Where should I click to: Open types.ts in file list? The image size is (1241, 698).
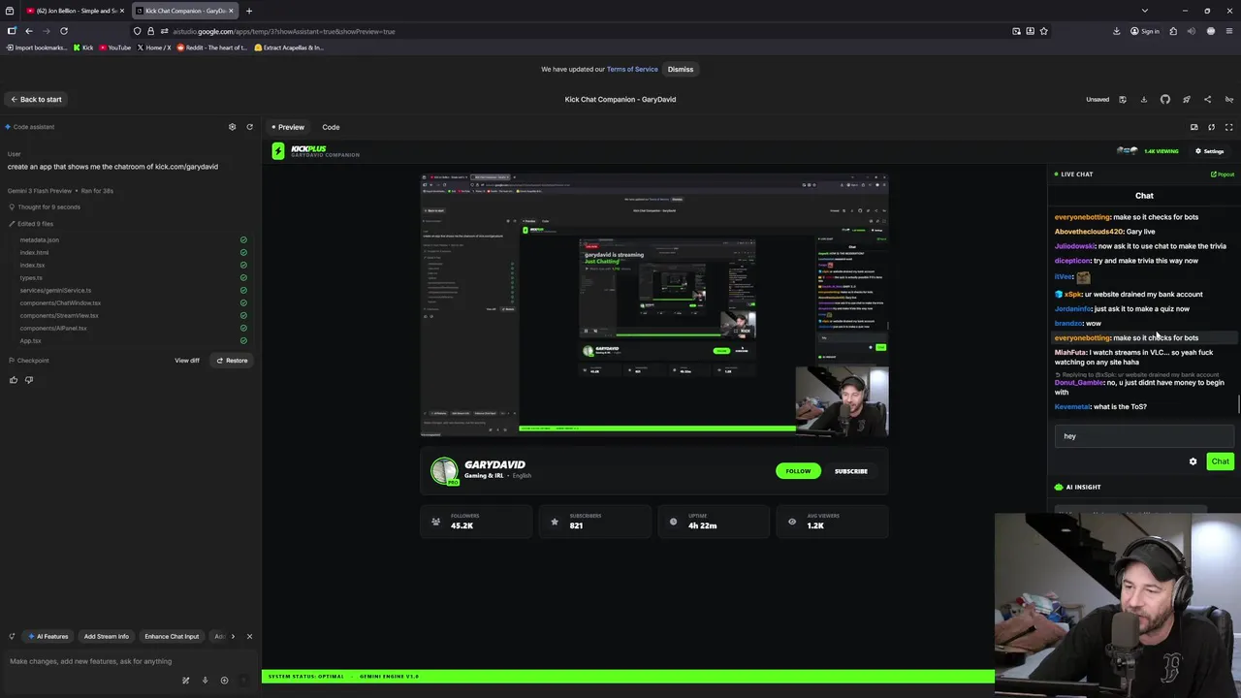point(31,277)
